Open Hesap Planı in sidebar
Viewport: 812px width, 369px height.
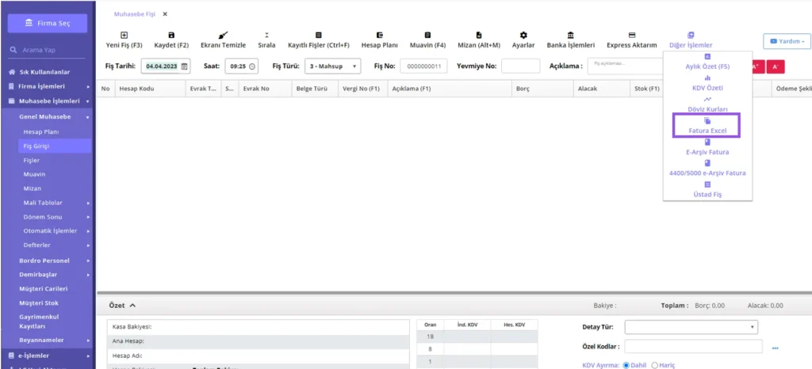(x=41, y=131)
